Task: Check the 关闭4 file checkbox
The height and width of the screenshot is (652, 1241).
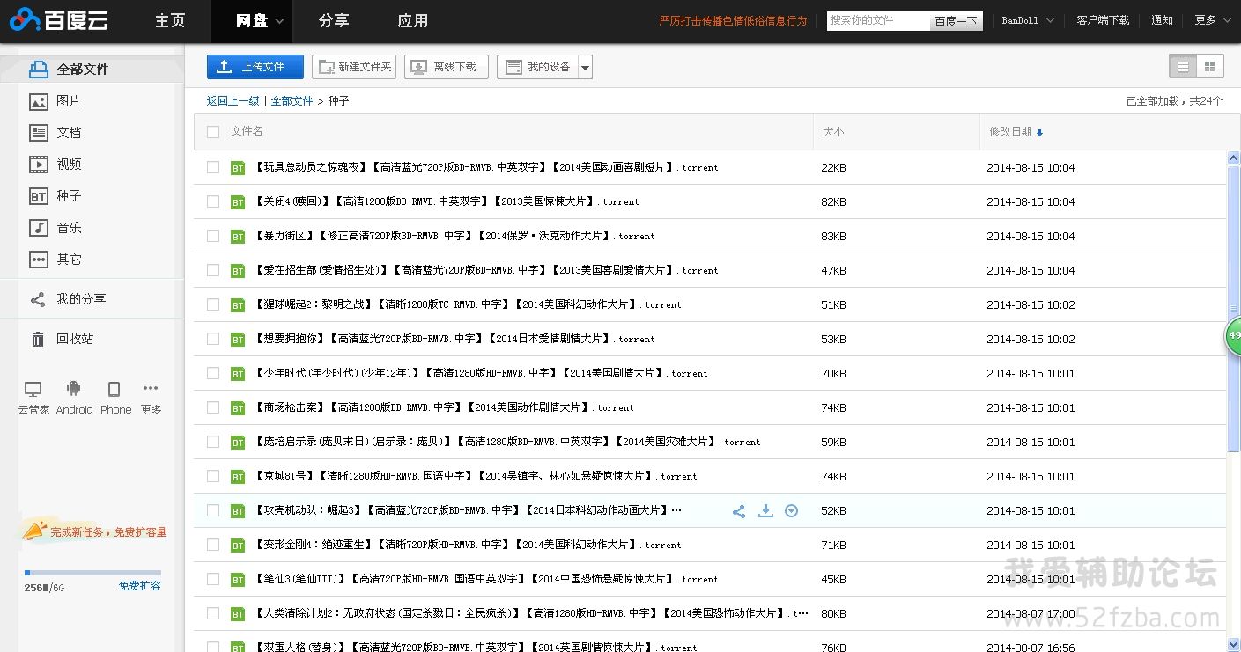Action: pyautogui.click(x=213, y=201)
